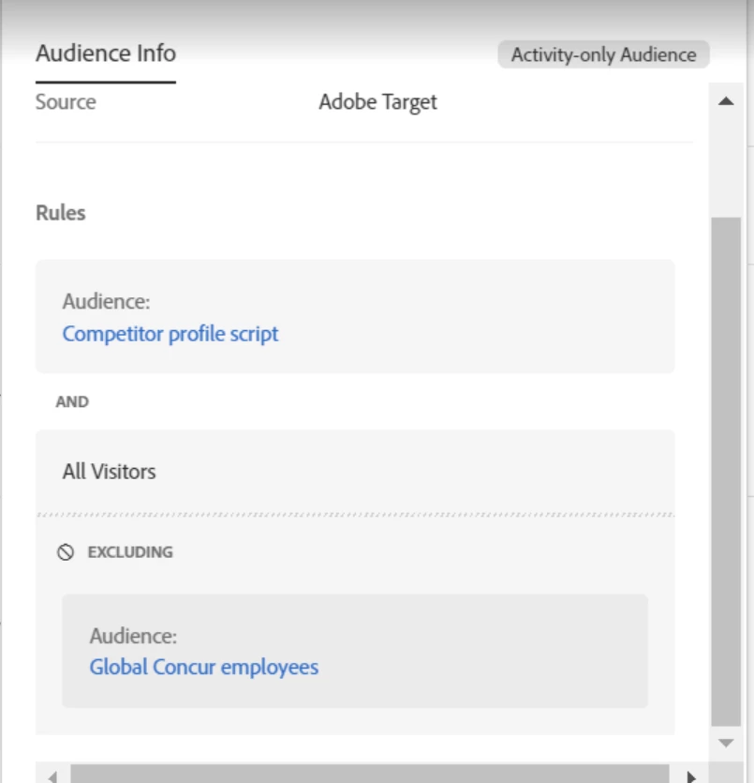
Task: Click the vertical scrollbar up arrow
Action: (726, 101)
